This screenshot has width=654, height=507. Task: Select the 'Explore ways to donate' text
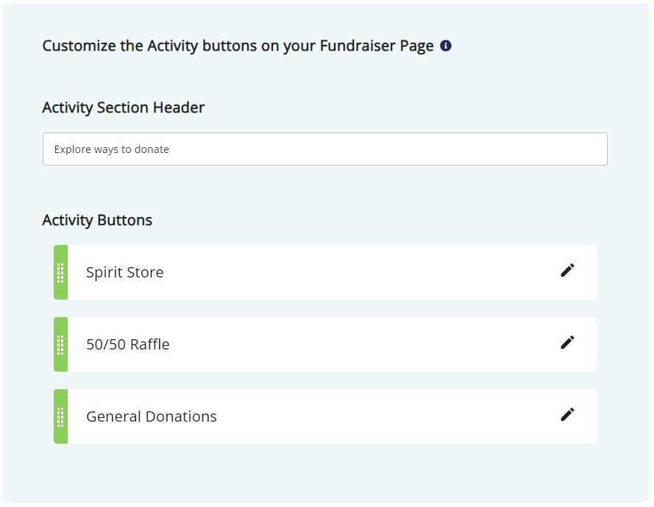(111, 149)
